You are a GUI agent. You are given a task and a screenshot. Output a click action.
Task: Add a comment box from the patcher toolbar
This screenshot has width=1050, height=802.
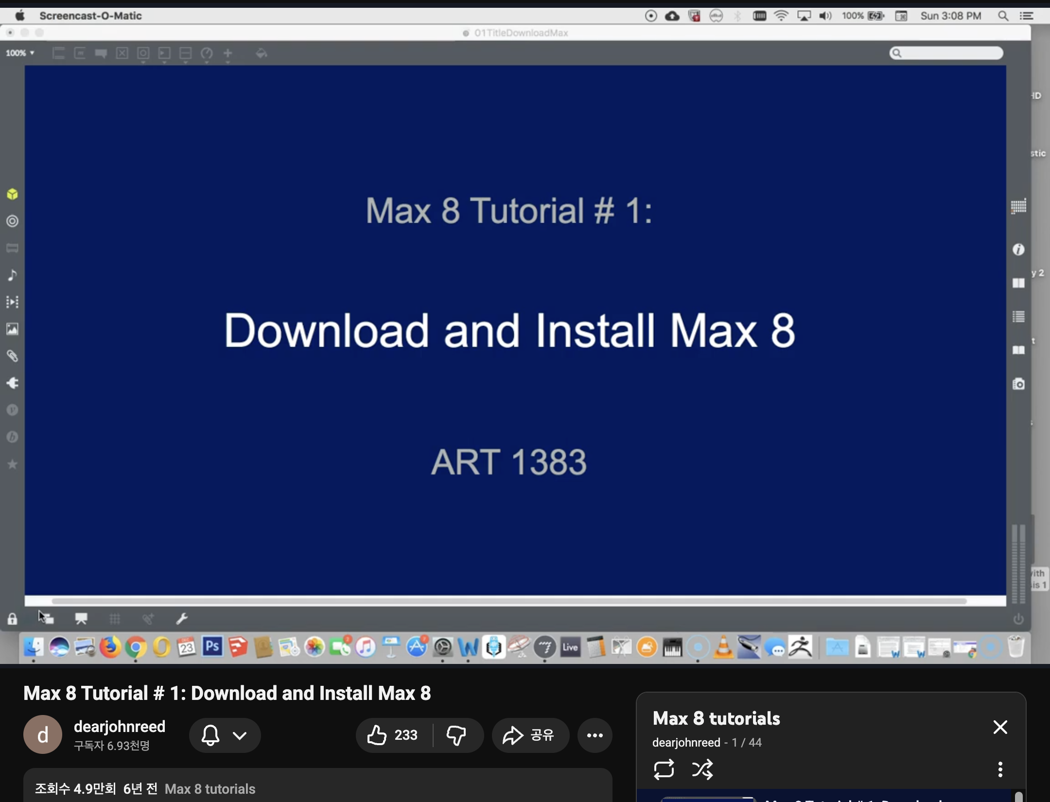(101, 54)
